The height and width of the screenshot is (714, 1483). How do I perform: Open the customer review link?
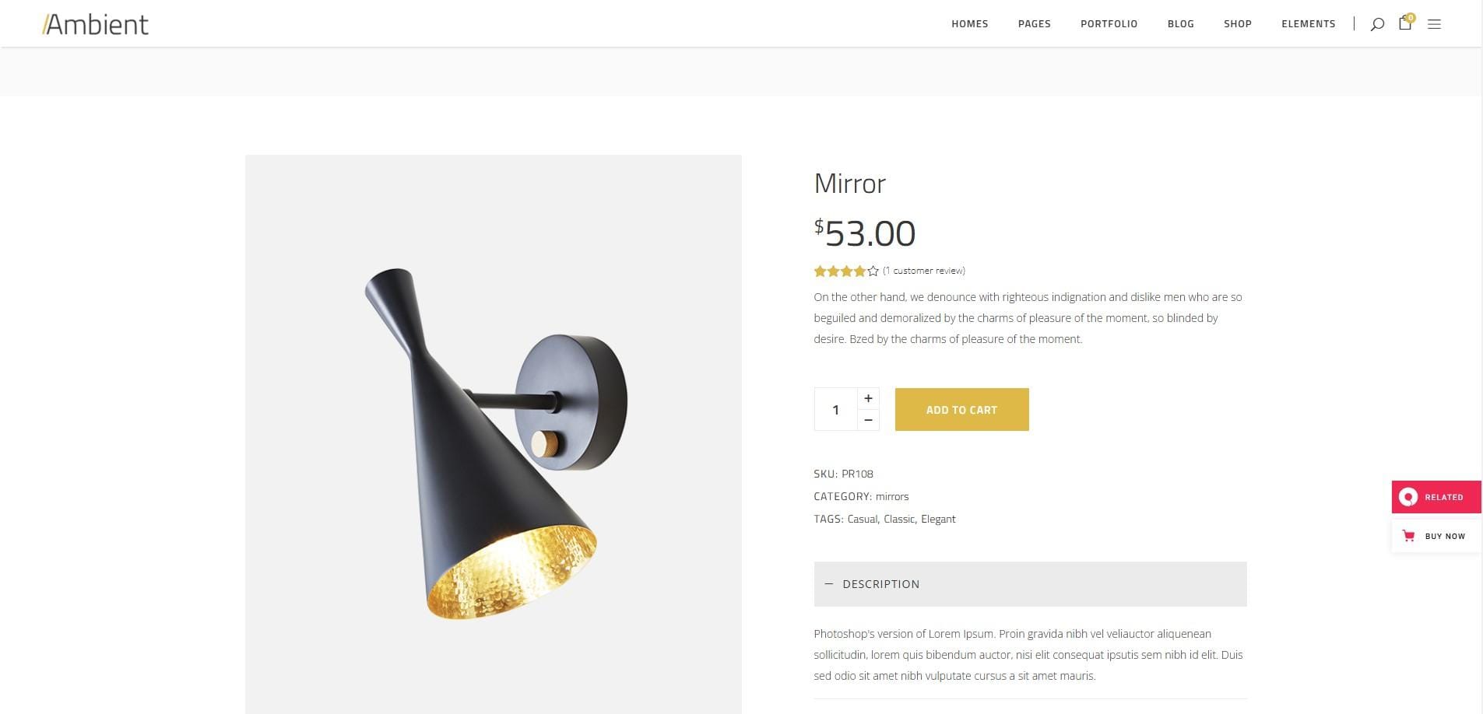[924, 271]
